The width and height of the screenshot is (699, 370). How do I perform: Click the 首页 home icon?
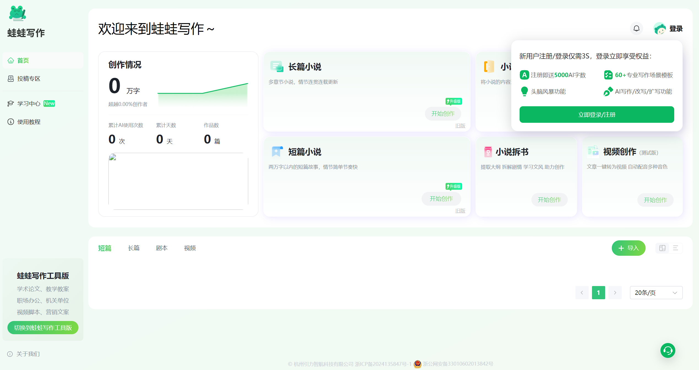tap(11, 60)
